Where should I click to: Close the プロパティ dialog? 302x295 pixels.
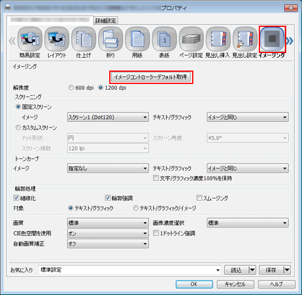(x=291, y=8)
